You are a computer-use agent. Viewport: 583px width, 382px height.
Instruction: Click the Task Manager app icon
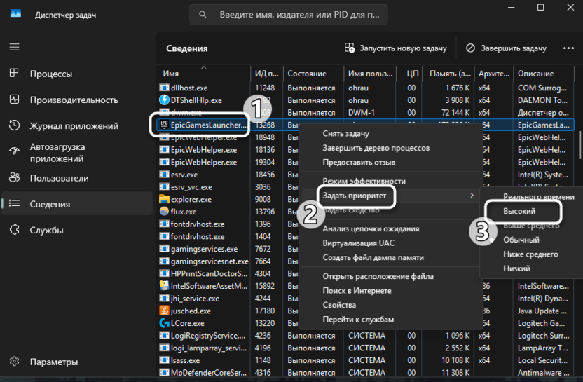(15, 14)
